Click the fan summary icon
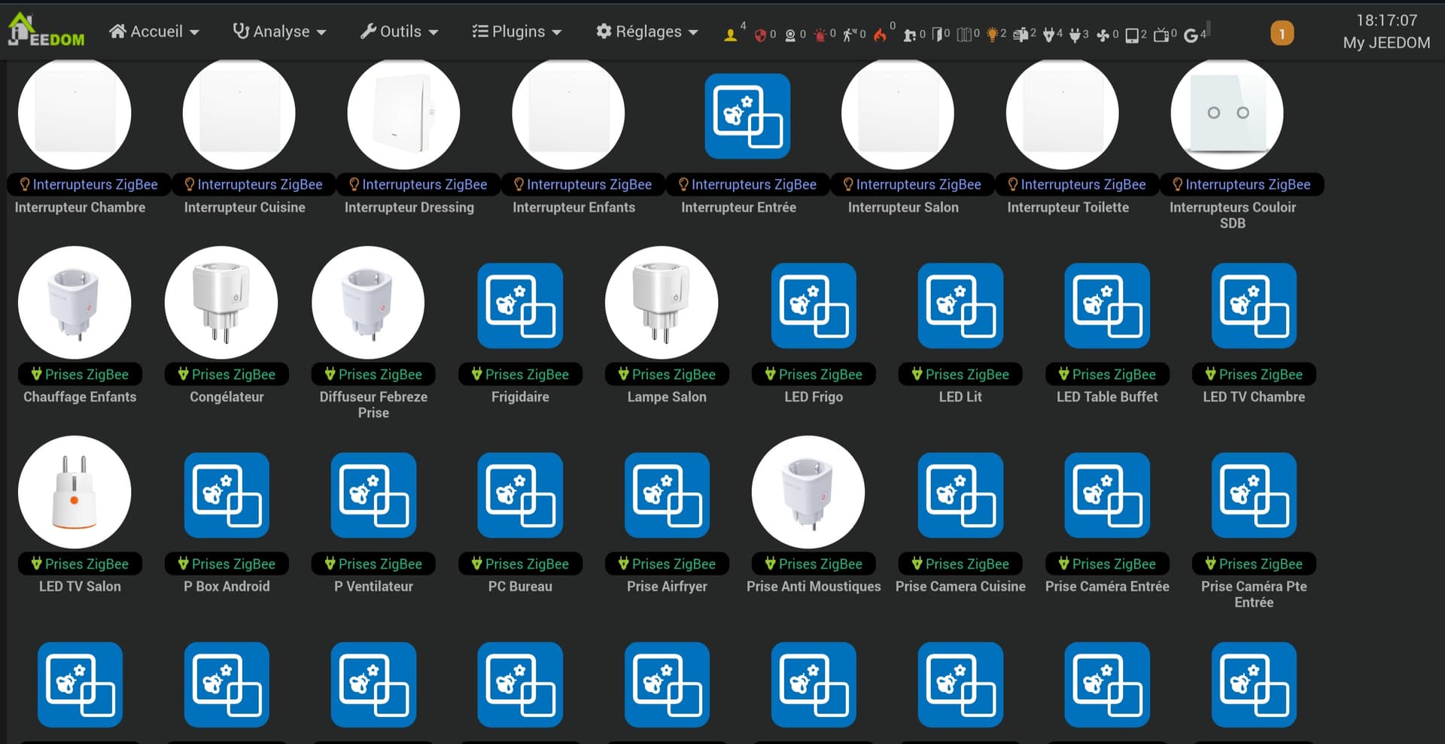The image size is (1445, 744). pyautogui.click(x=1103, y=34)
